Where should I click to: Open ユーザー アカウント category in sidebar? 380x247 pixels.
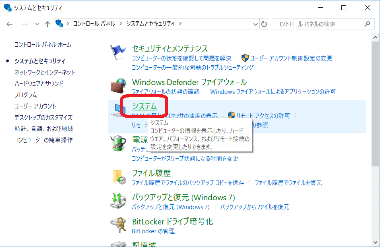coord(35,106)
